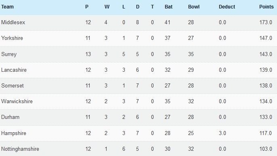Image resolution: width=277 pixels, height=156 pixels.
Task: Select the Surrey team name
Action: point(9,54)
